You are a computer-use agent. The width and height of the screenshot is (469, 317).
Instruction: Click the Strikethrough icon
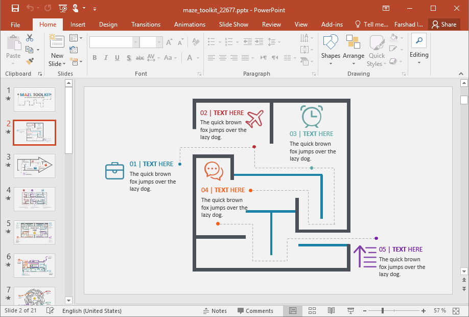(140, 58)
